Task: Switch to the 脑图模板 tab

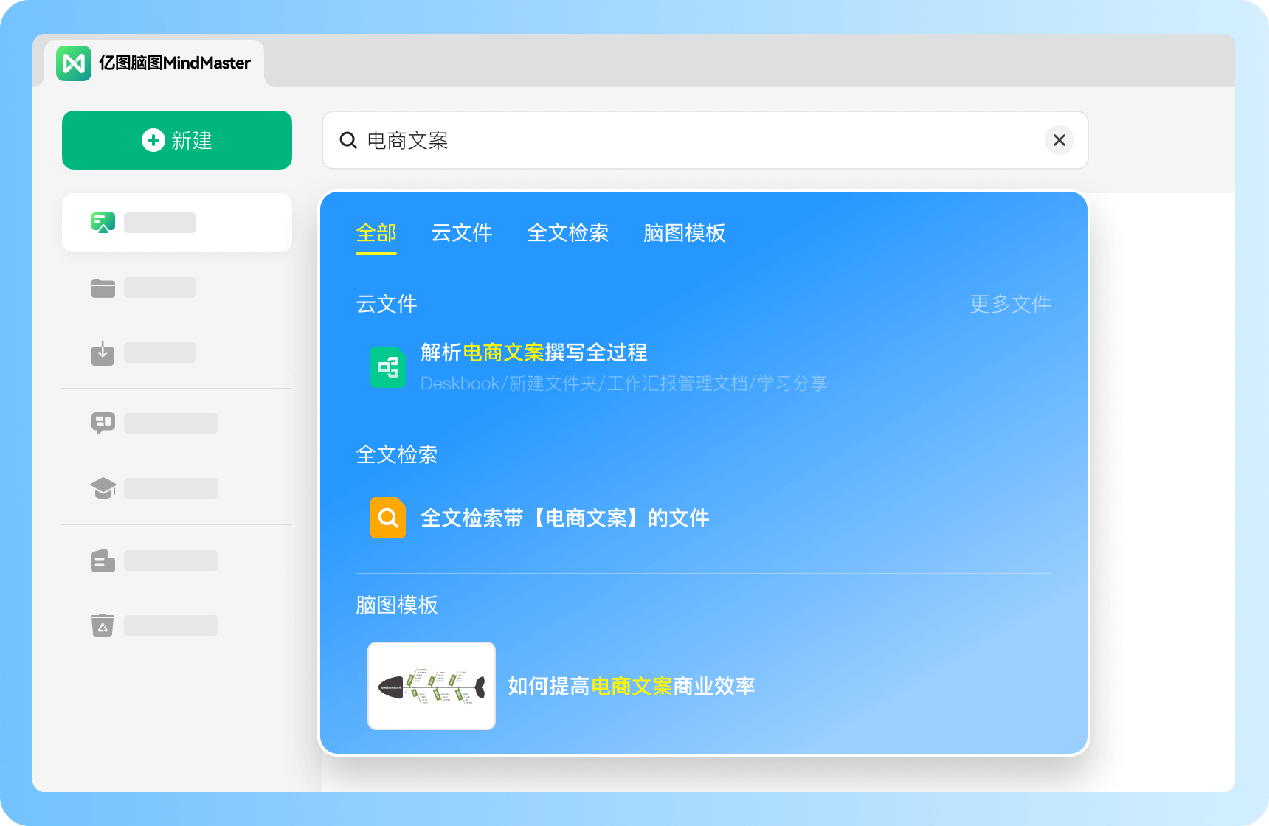Action: (x=685, y=233)
